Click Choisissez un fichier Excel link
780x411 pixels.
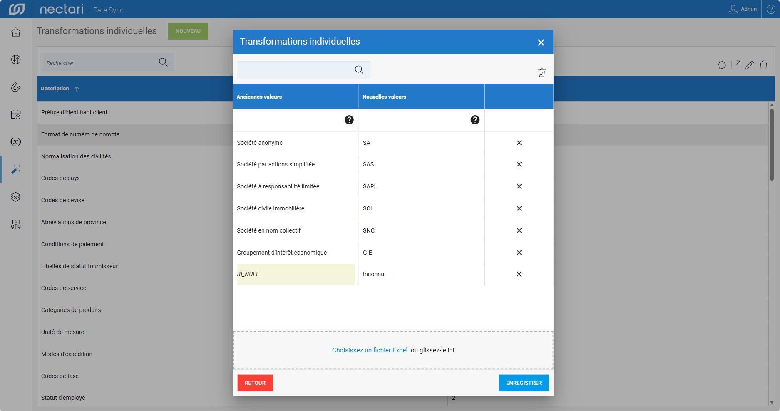[x=370, y=350]
